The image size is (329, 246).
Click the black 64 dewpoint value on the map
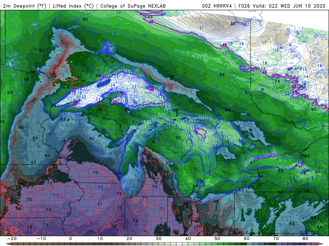click(x=47, y=155)
